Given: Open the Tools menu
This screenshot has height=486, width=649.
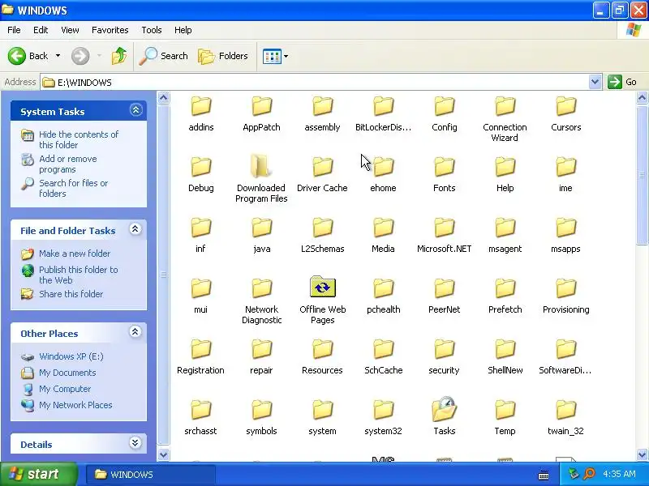Looking at the screenshot, I should [152, 30].
